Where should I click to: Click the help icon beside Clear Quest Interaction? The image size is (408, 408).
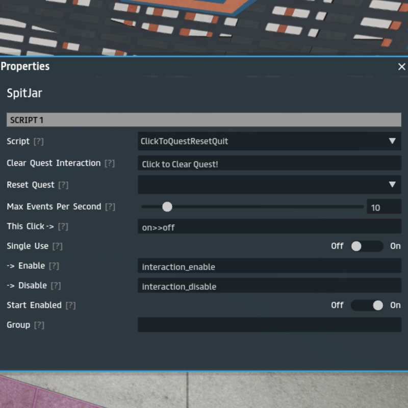click(x=110, y=163)
